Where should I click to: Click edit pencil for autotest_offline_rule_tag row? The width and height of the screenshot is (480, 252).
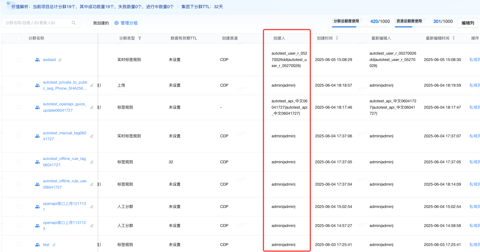point(92,162)
